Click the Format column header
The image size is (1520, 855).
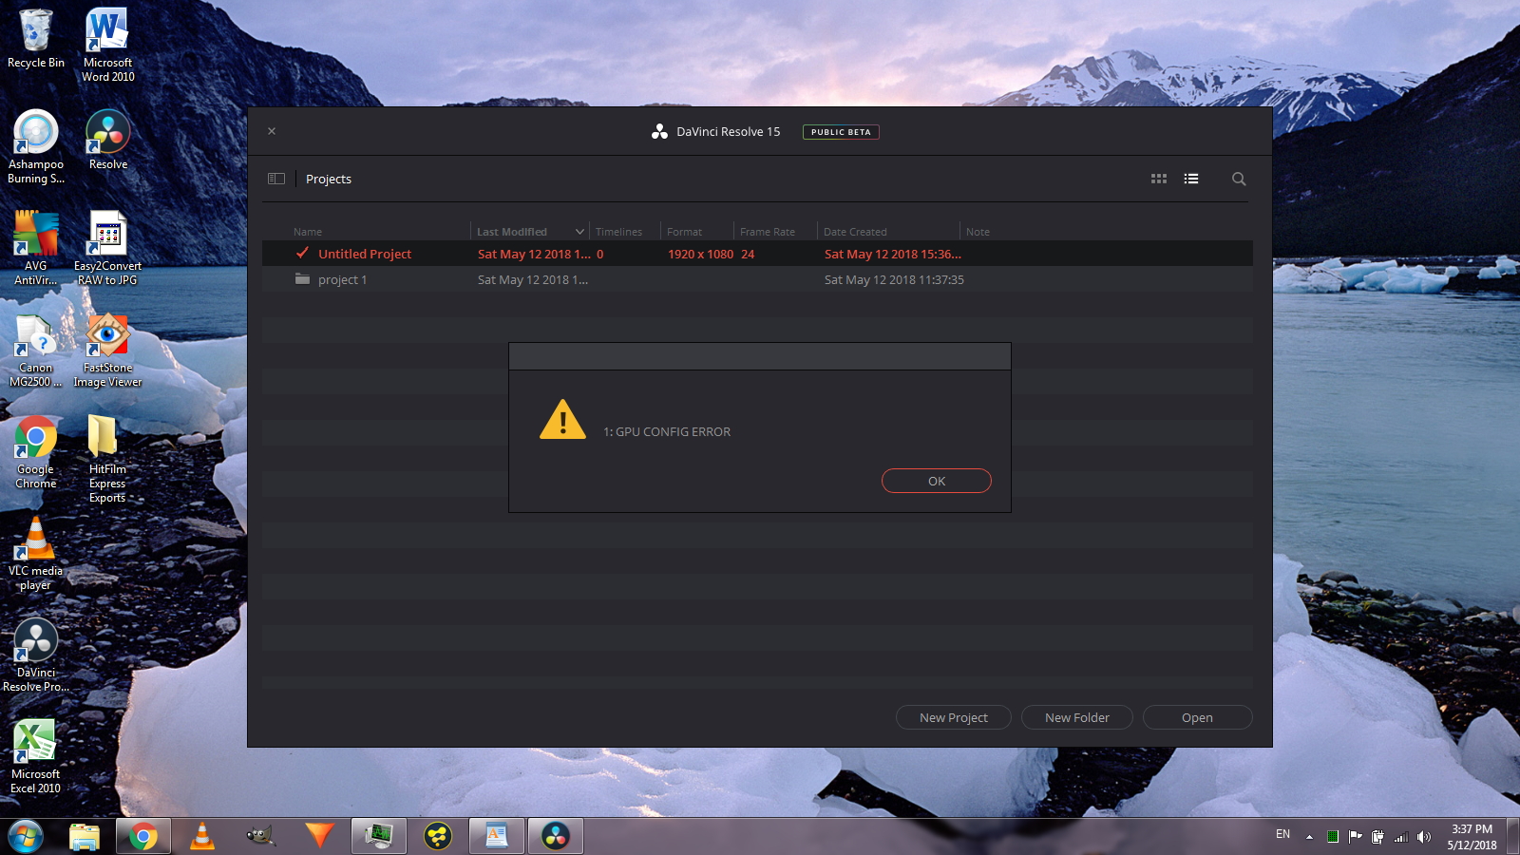[x=684, y=232]
